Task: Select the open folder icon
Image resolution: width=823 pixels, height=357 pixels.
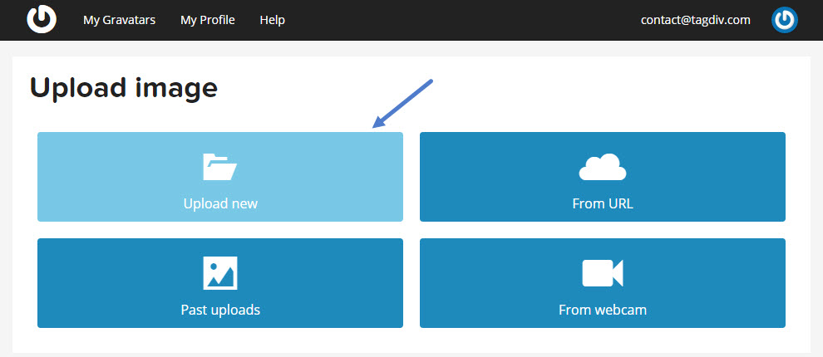Action: click(220, 167)
